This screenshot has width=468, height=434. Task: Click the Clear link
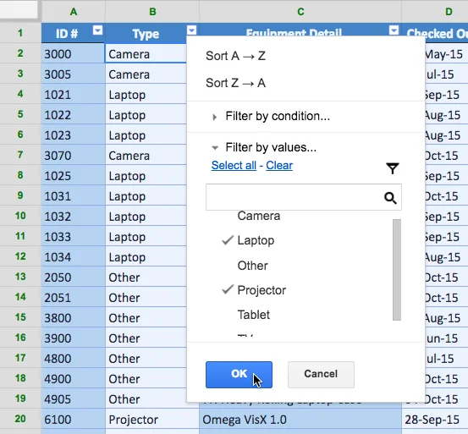pos(279,165)
